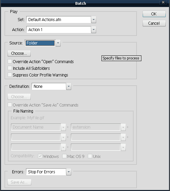Screen dimensions: 170x191
Task: Click the OK button
Action: click(x=154, y=14)
